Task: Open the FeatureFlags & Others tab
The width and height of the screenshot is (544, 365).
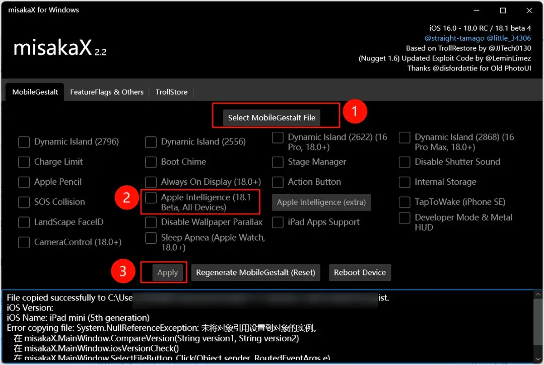Action: coord(106,92)
